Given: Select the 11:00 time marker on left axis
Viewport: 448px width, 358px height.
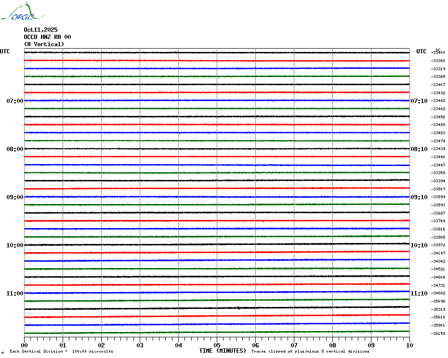Looking at the screenshot, I should (x=15, y=294).
